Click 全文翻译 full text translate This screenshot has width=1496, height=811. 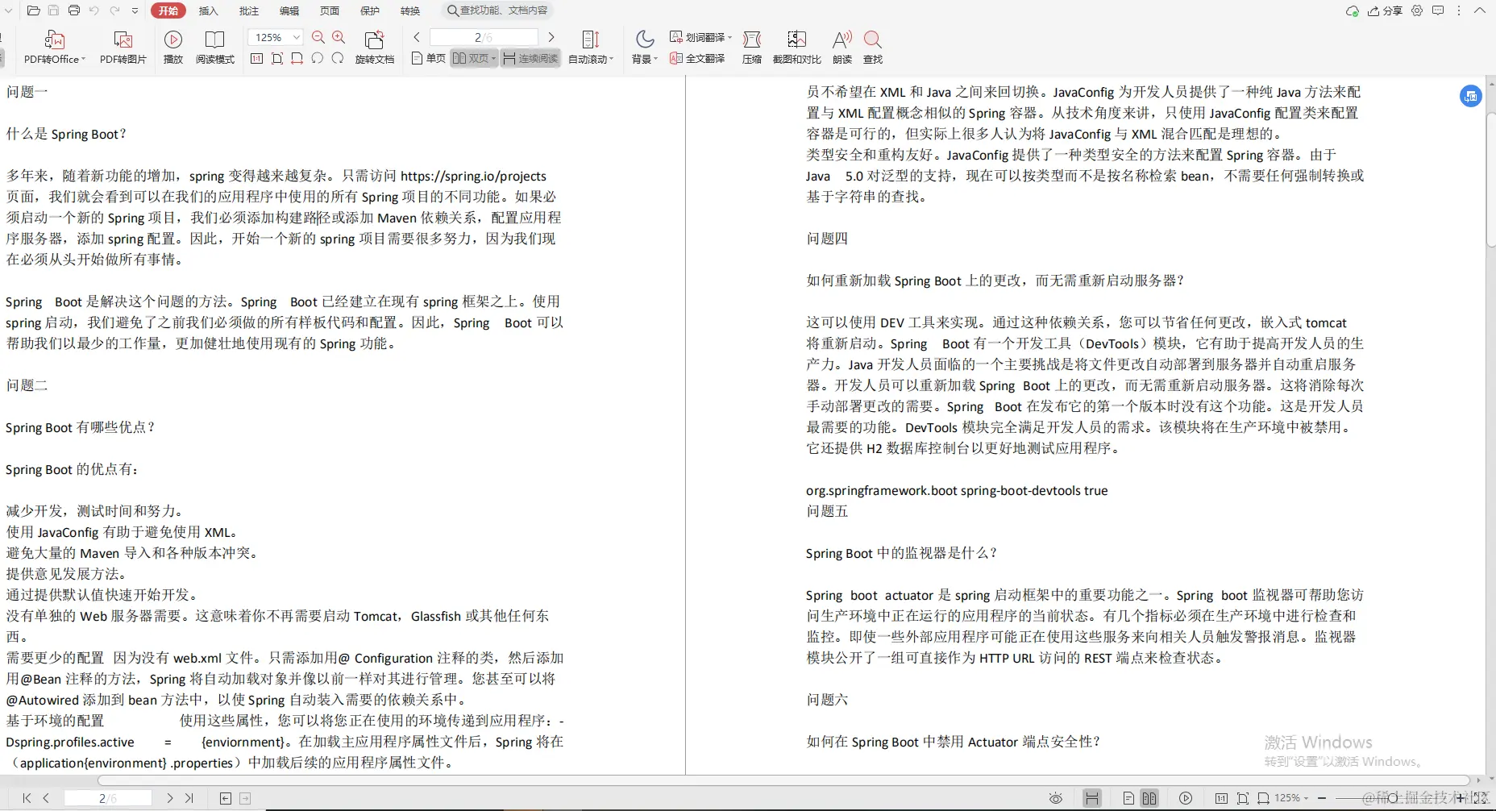coord(698,58)
